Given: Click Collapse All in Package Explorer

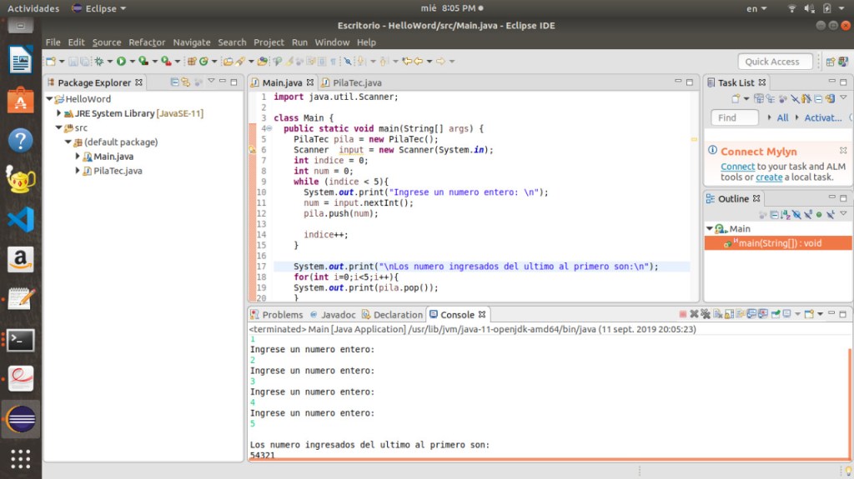Looking at the screenshot, I should coord(174,82).
